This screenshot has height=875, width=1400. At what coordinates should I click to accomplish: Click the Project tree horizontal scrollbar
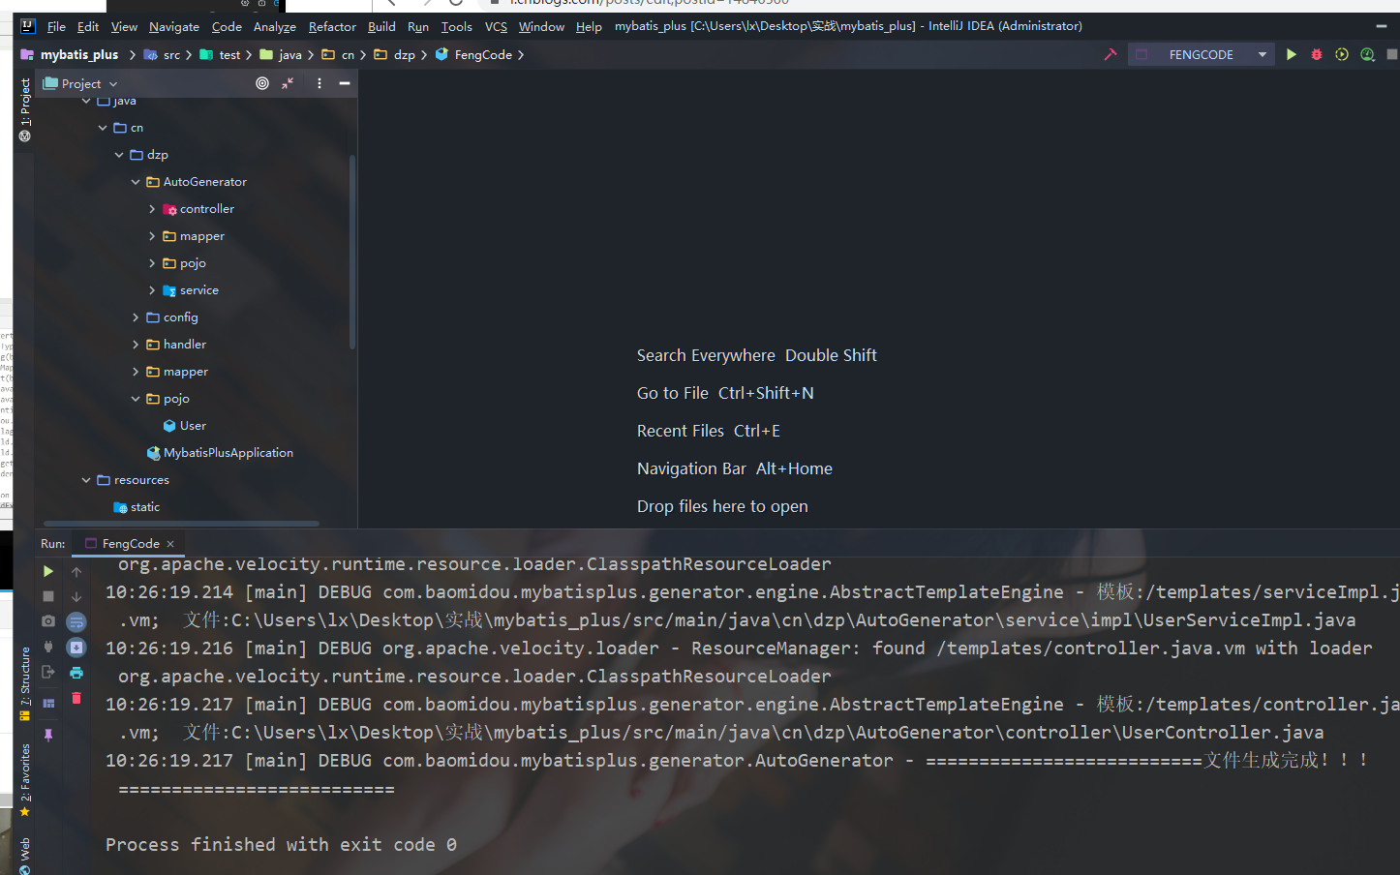tap(179, 524)
